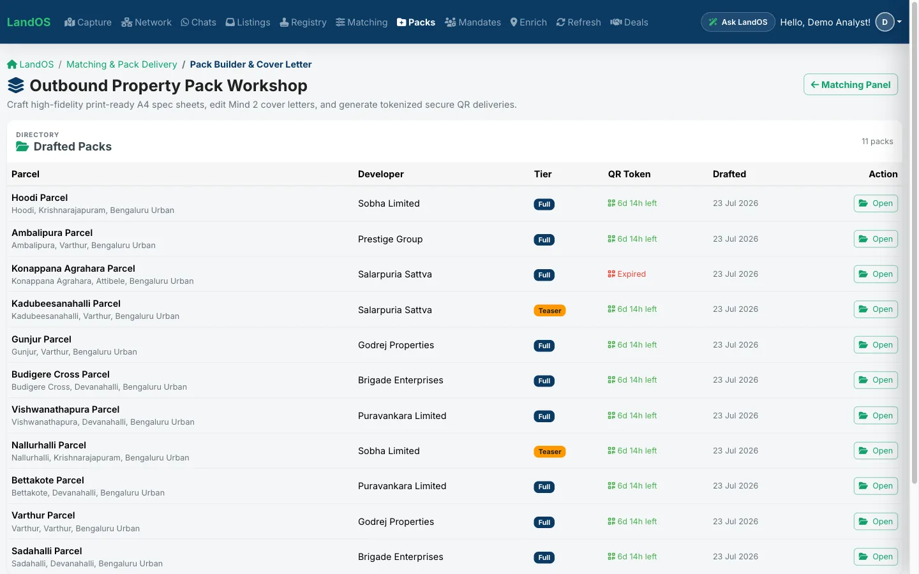Viewport: 919px width, 574px height.
Task: Click the QR icon in Nallurhalli Parcel row
Action: (611, 451)
